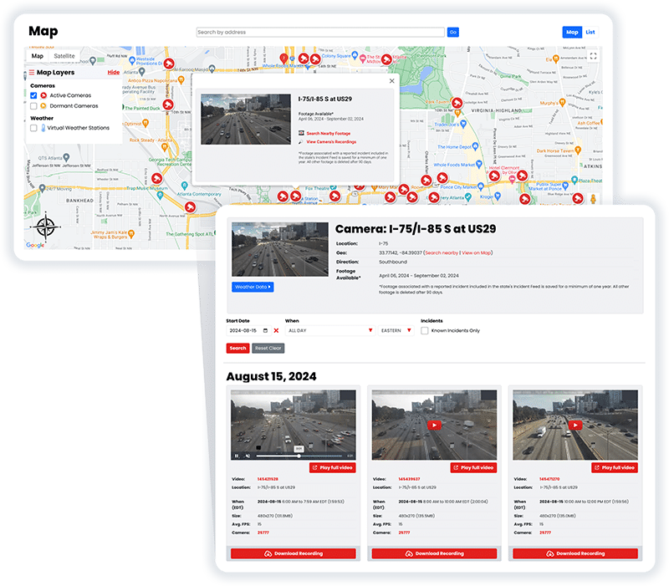This screenshot has height=586, width=669.
Task: Switch to List view at the top right
Action: [x=590, y=32]
